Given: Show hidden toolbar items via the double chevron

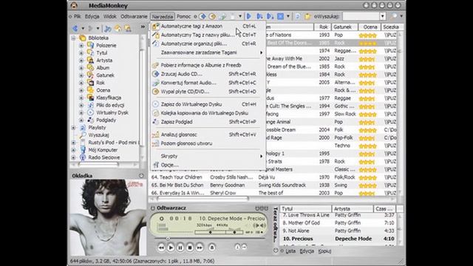Looking at the screenshot, I should (x=143, y=27).
